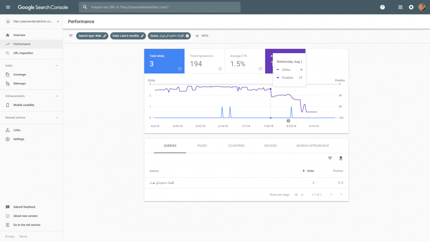Open the notifications bell icon
Screen dimensions: 430x242
[x=411, y=7]
